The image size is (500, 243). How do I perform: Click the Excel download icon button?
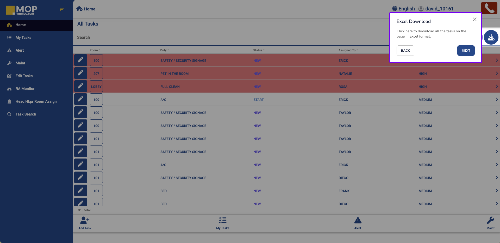point(491,37)
